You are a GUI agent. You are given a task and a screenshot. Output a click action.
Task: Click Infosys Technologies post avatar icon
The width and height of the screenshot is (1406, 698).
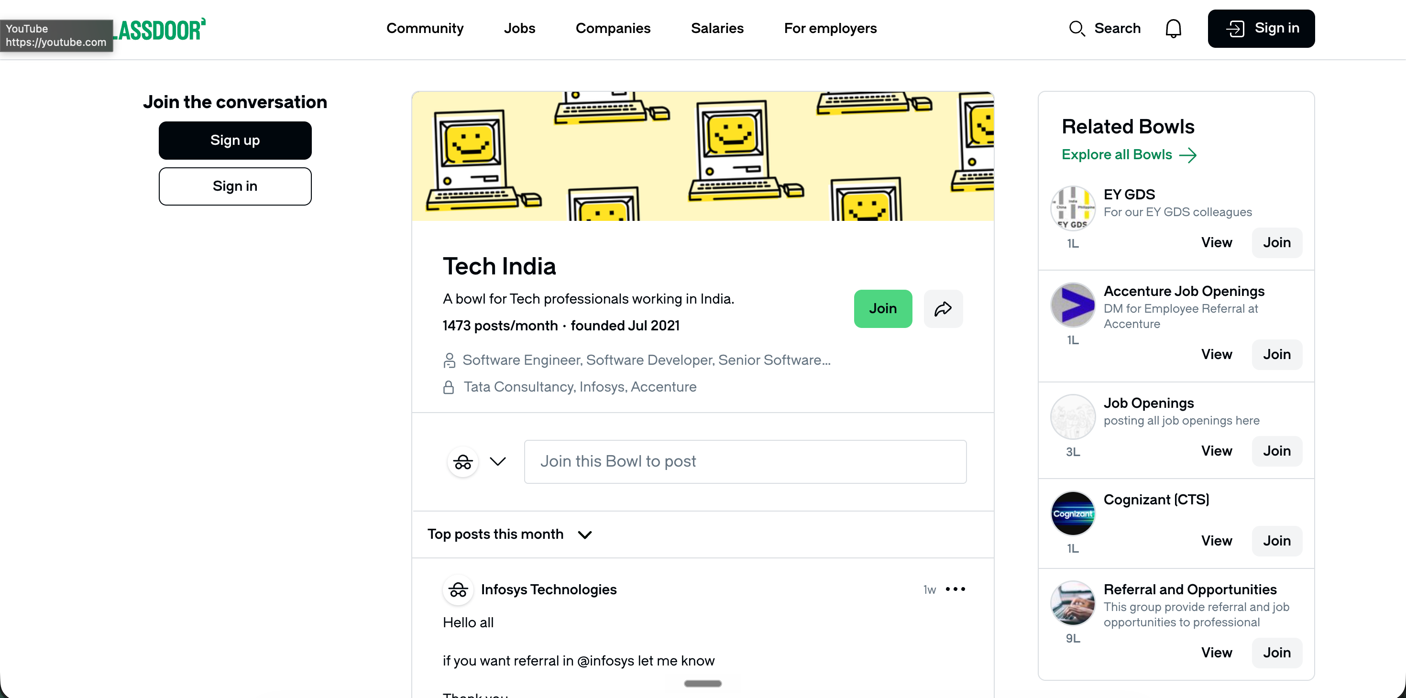pos(458,590)
